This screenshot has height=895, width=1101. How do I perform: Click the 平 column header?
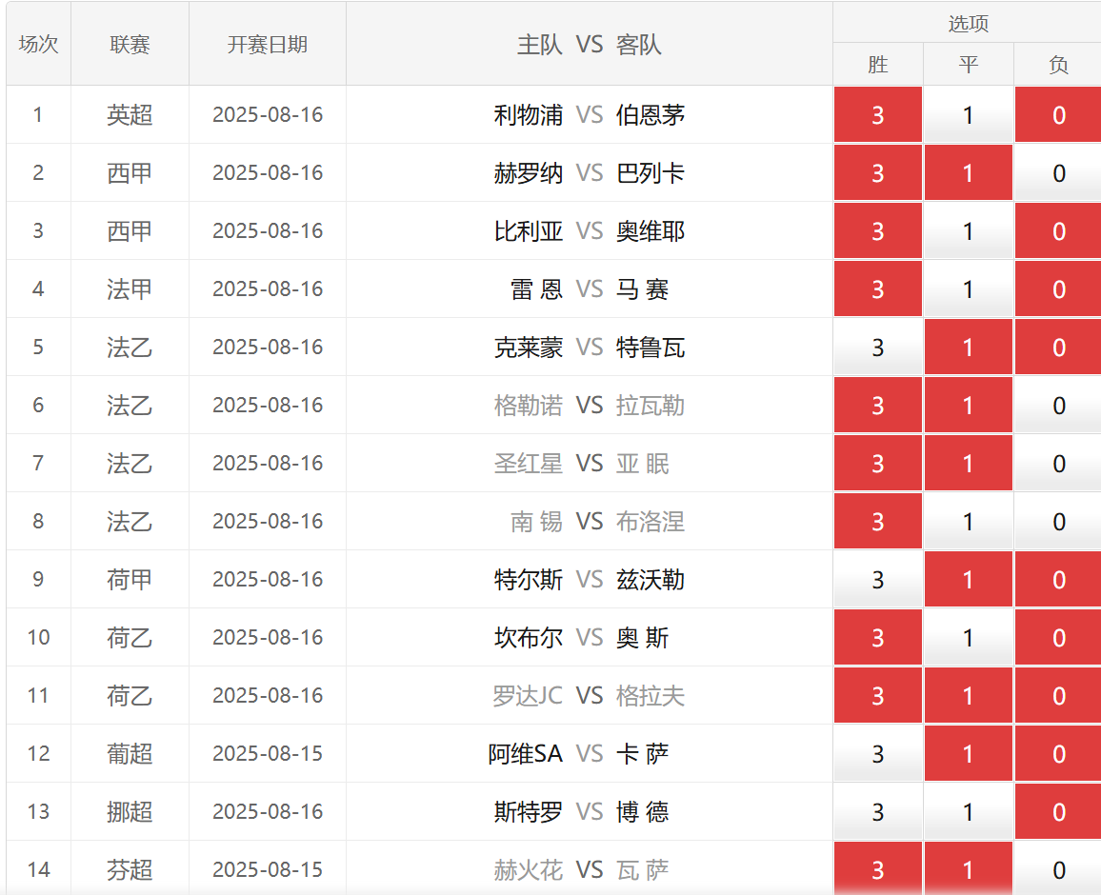pyautogui.click(x=969, y=65)
